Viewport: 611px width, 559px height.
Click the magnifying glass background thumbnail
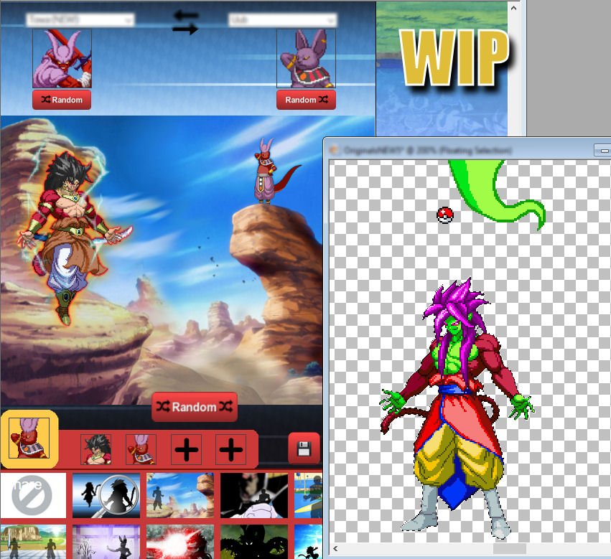(106, 494)
